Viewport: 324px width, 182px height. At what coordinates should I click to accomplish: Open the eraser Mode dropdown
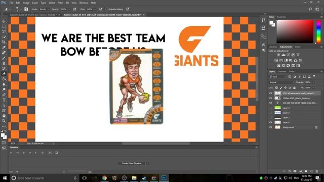45,9
